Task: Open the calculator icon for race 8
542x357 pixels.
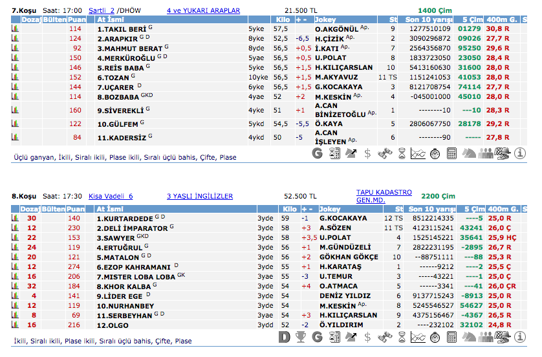Action: click(x=452, y=337)
